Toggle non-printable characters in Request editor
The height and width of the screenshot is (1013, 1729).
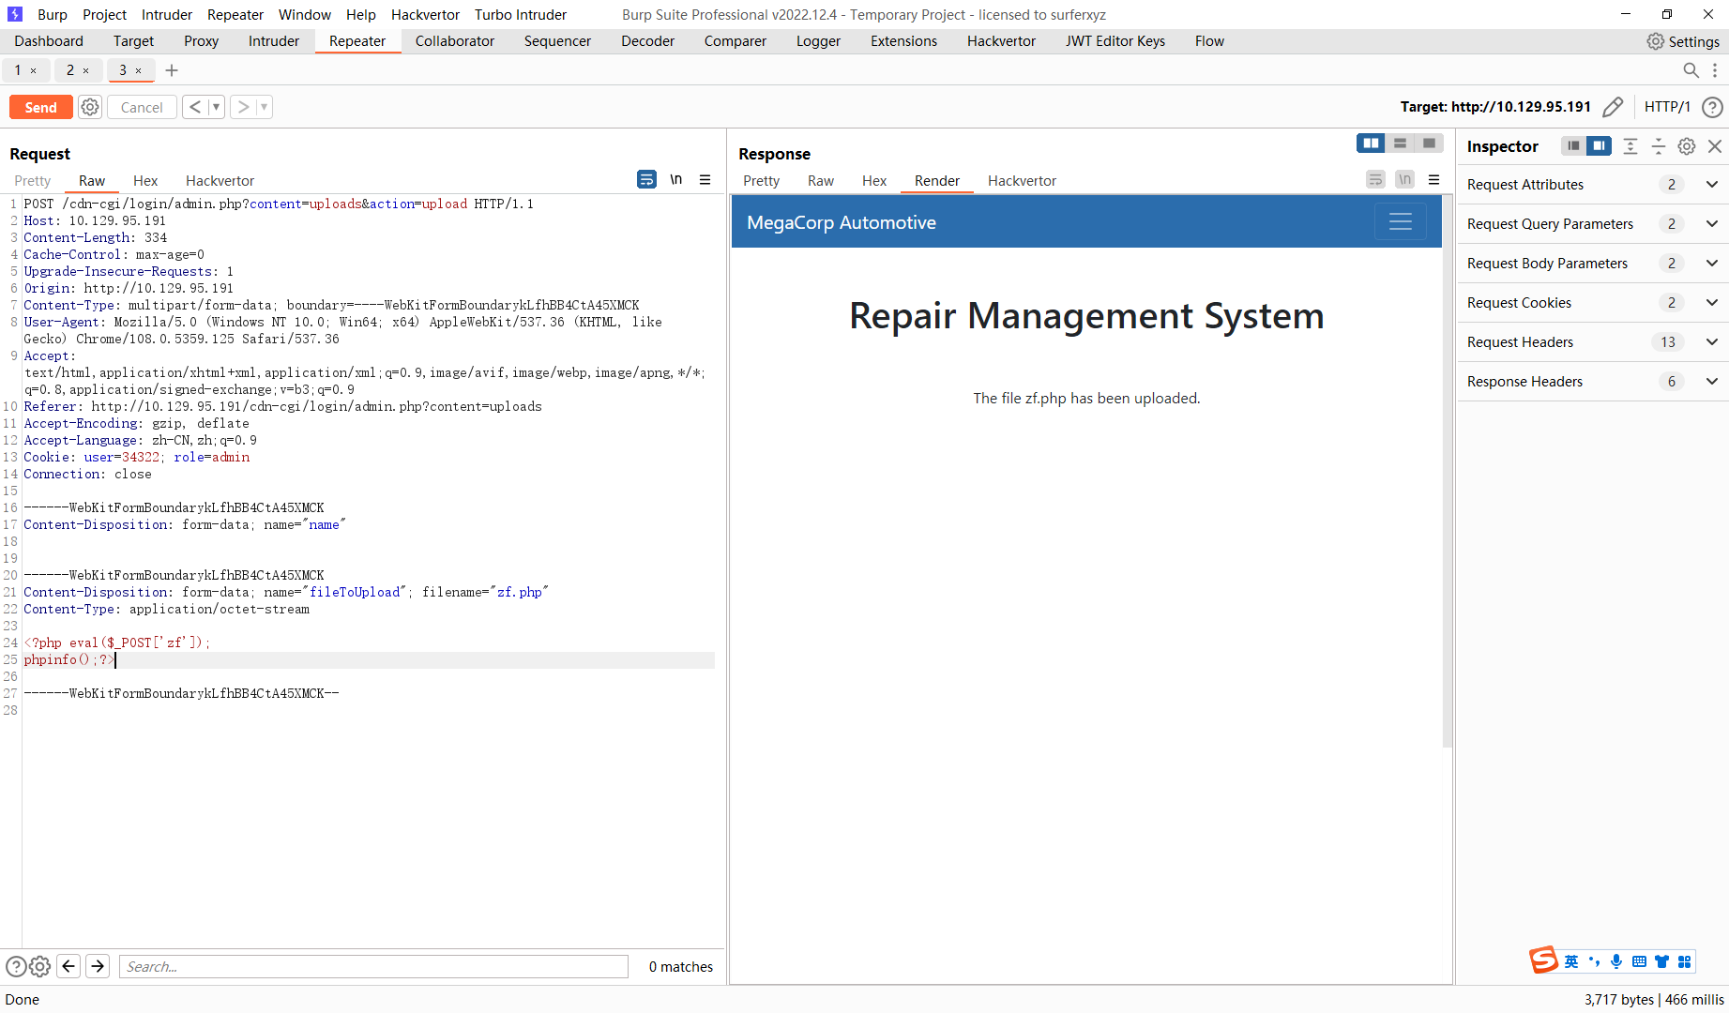pos(676,179)
